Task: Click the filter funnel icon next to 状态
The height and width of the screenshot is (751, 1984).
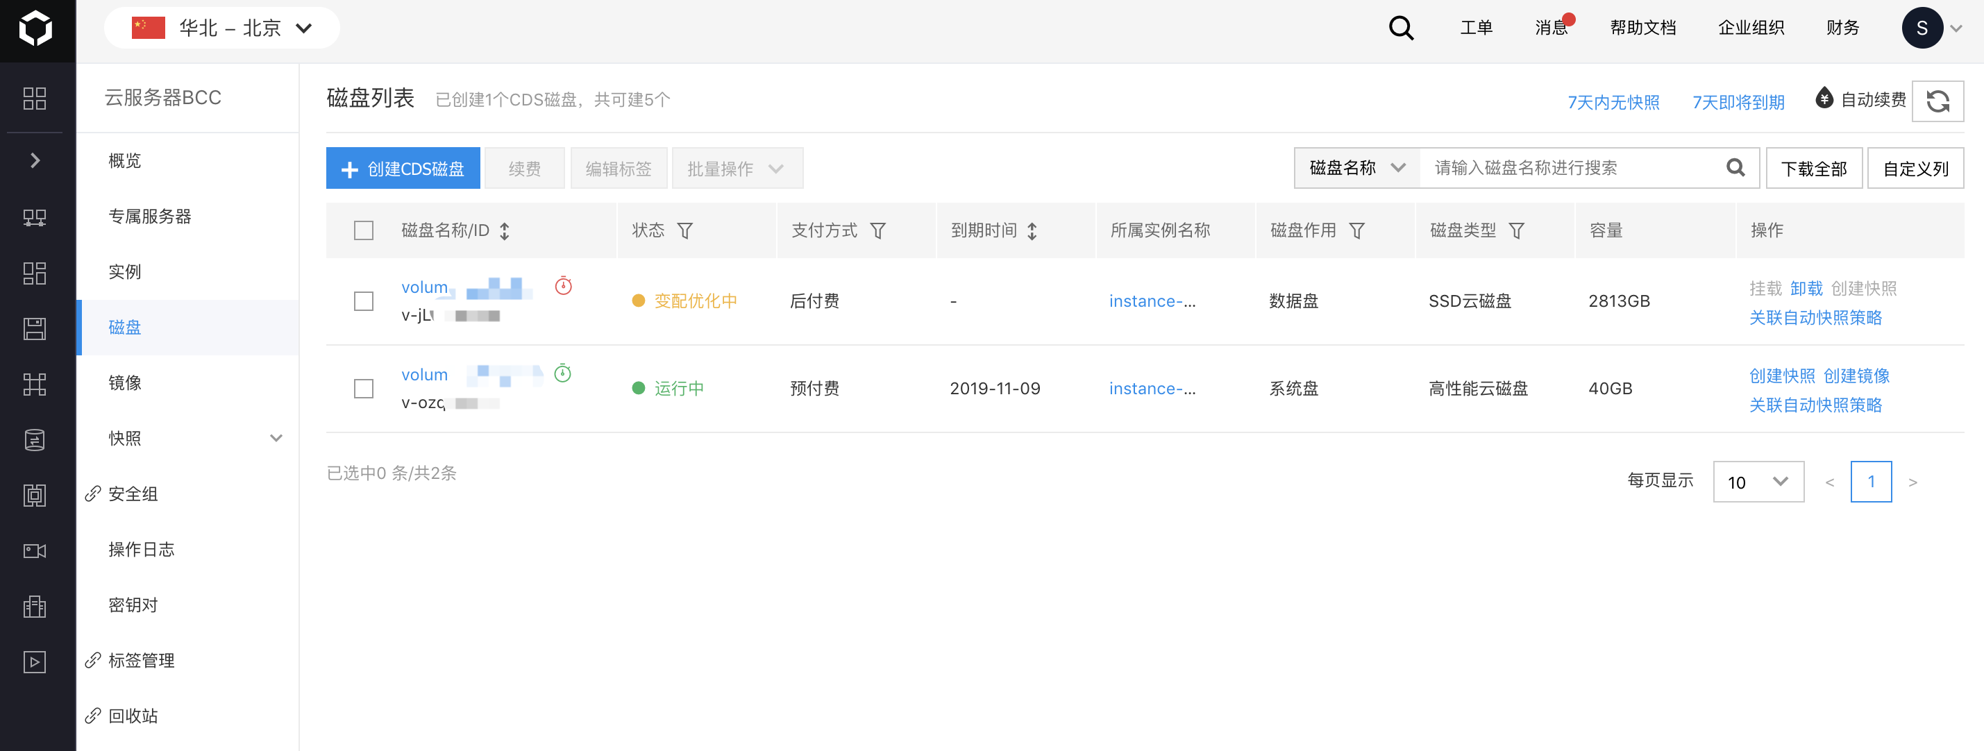Action: (684, 230)
